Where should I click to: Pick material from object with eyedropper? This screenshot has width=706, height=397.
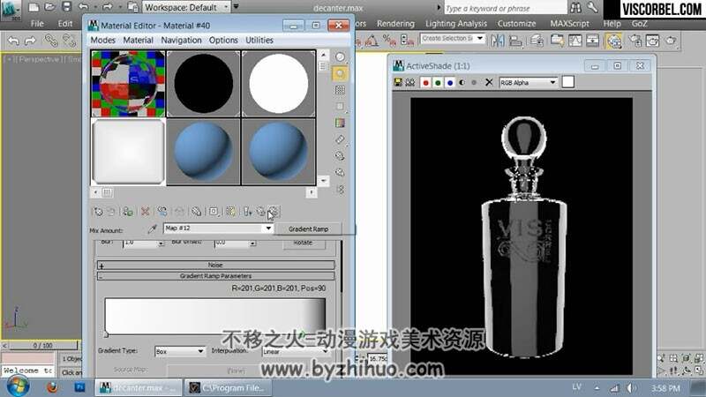tap(152, 229)
